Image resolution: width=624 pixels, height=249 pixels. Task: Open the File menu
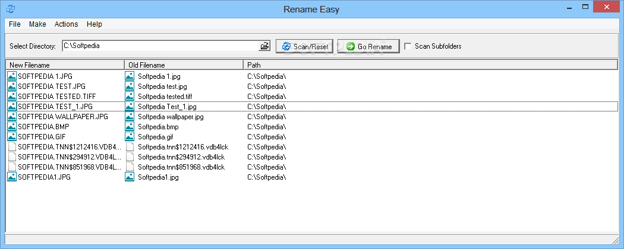(x=15, y=24)
